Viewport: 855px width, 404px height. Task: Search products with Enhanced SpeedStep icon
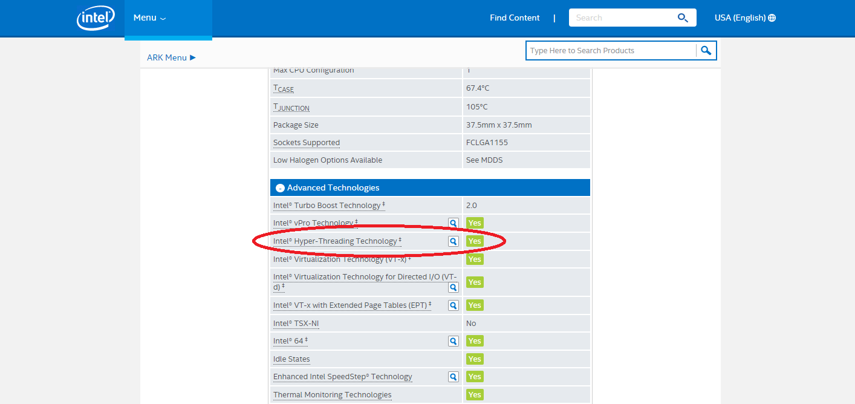[x=454, y=377]
